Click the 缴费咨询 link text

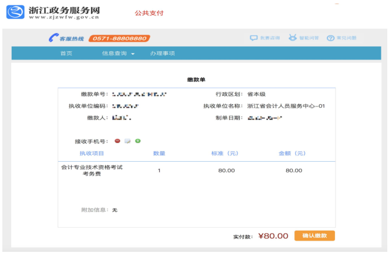pyautogui.click(x=270, y=38)
